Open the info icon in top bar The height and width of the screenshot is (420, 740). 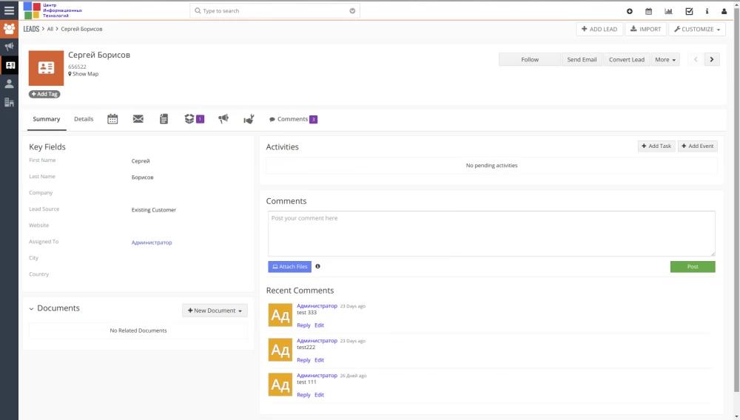707,11
